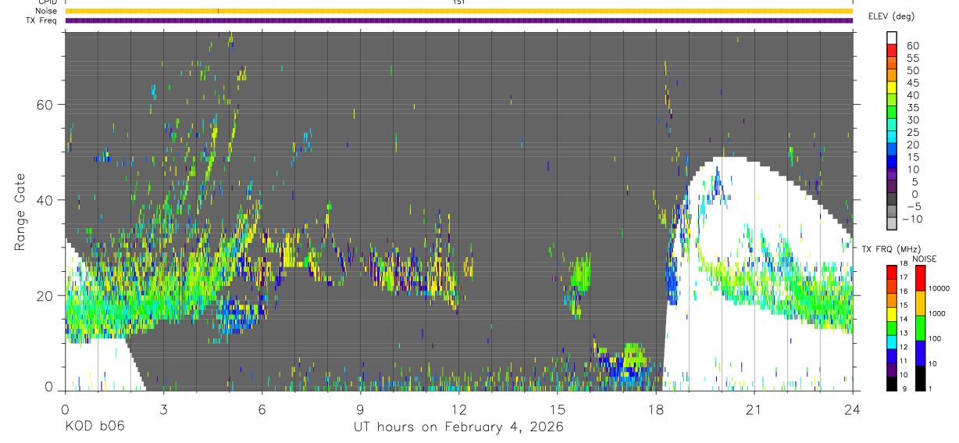The height and width of the screenshot is (443, 959).
Task: Select the white top swatch of ELEV colorbar
Action: pos(893,39)
